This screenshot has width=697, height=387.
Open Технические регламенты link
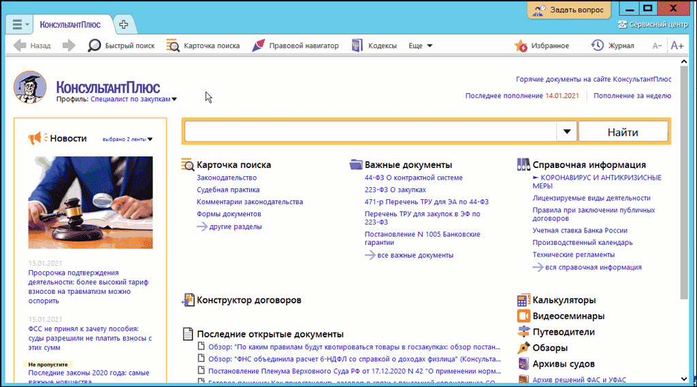[x=573, y=254]
